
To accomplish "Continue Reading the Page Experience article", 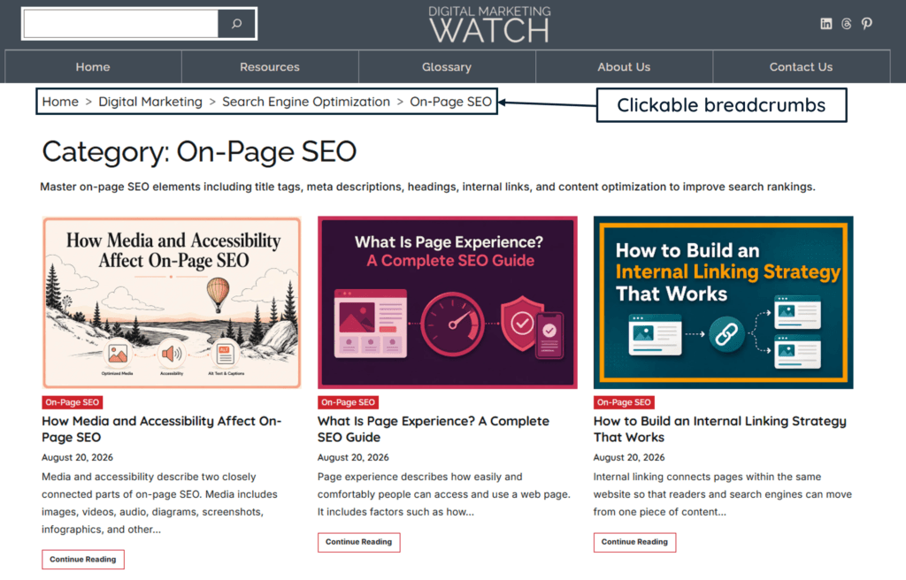I will tap(359, 542).
